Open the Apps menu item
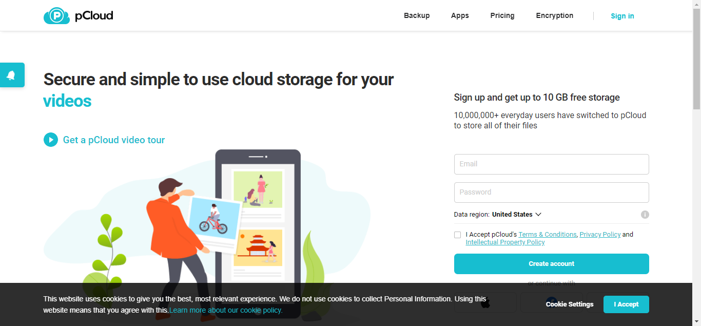Screen dimensions: 701x326 [460, 15]
